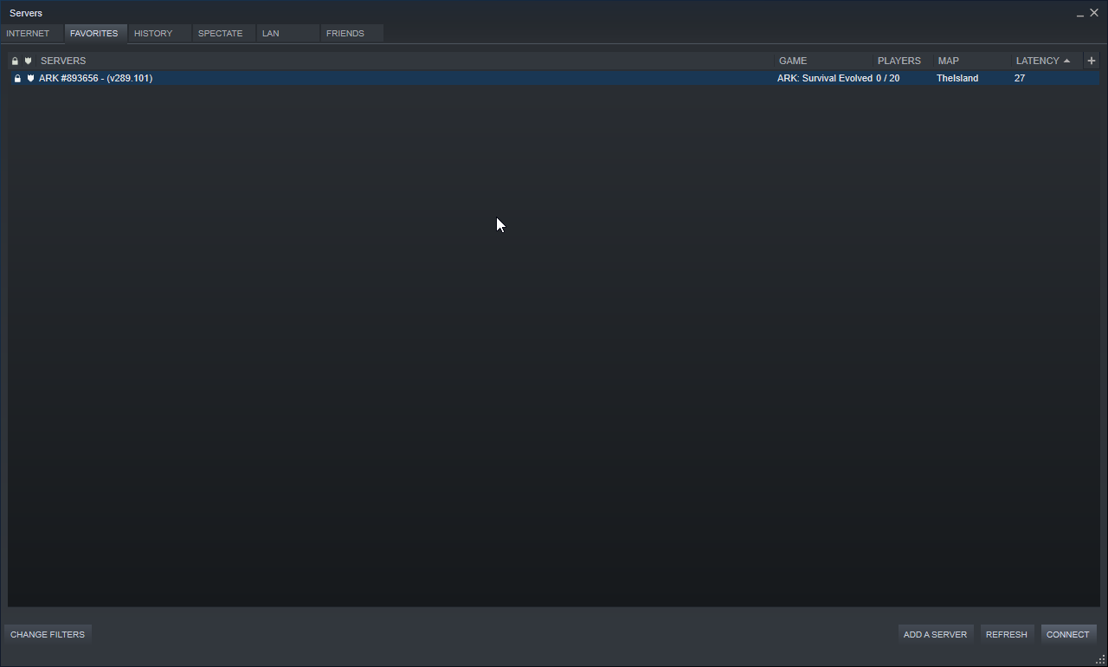Click the Add a Server button
The image size is (1108, 667).
pos(935,634)
